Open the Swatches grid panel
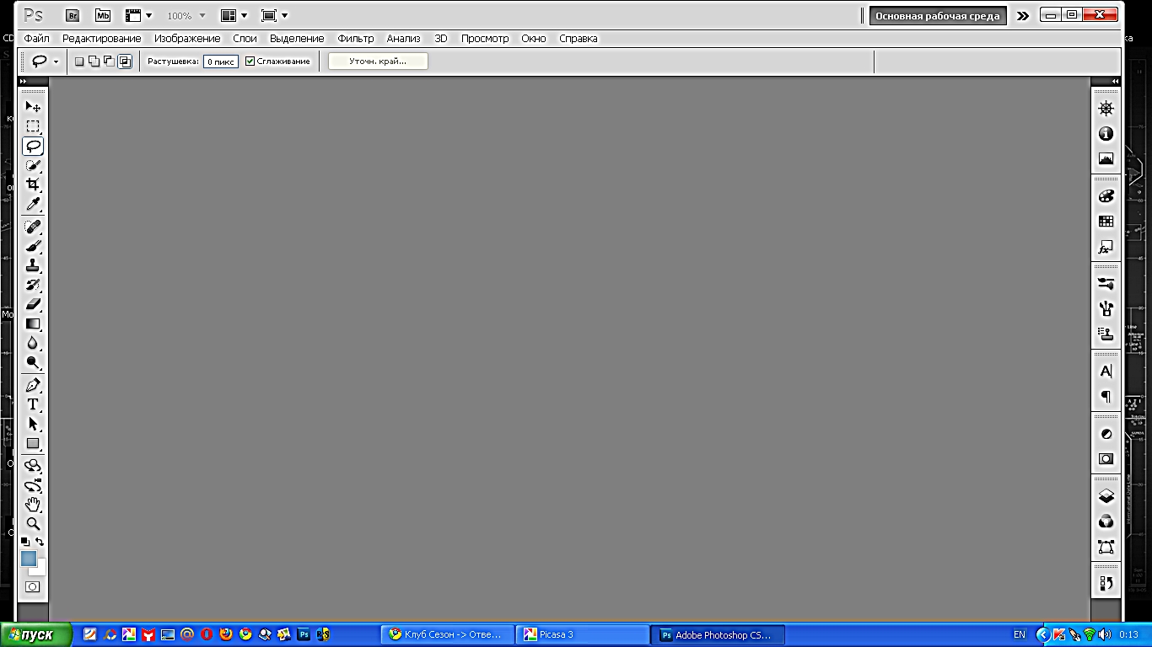 [1106, 222]
